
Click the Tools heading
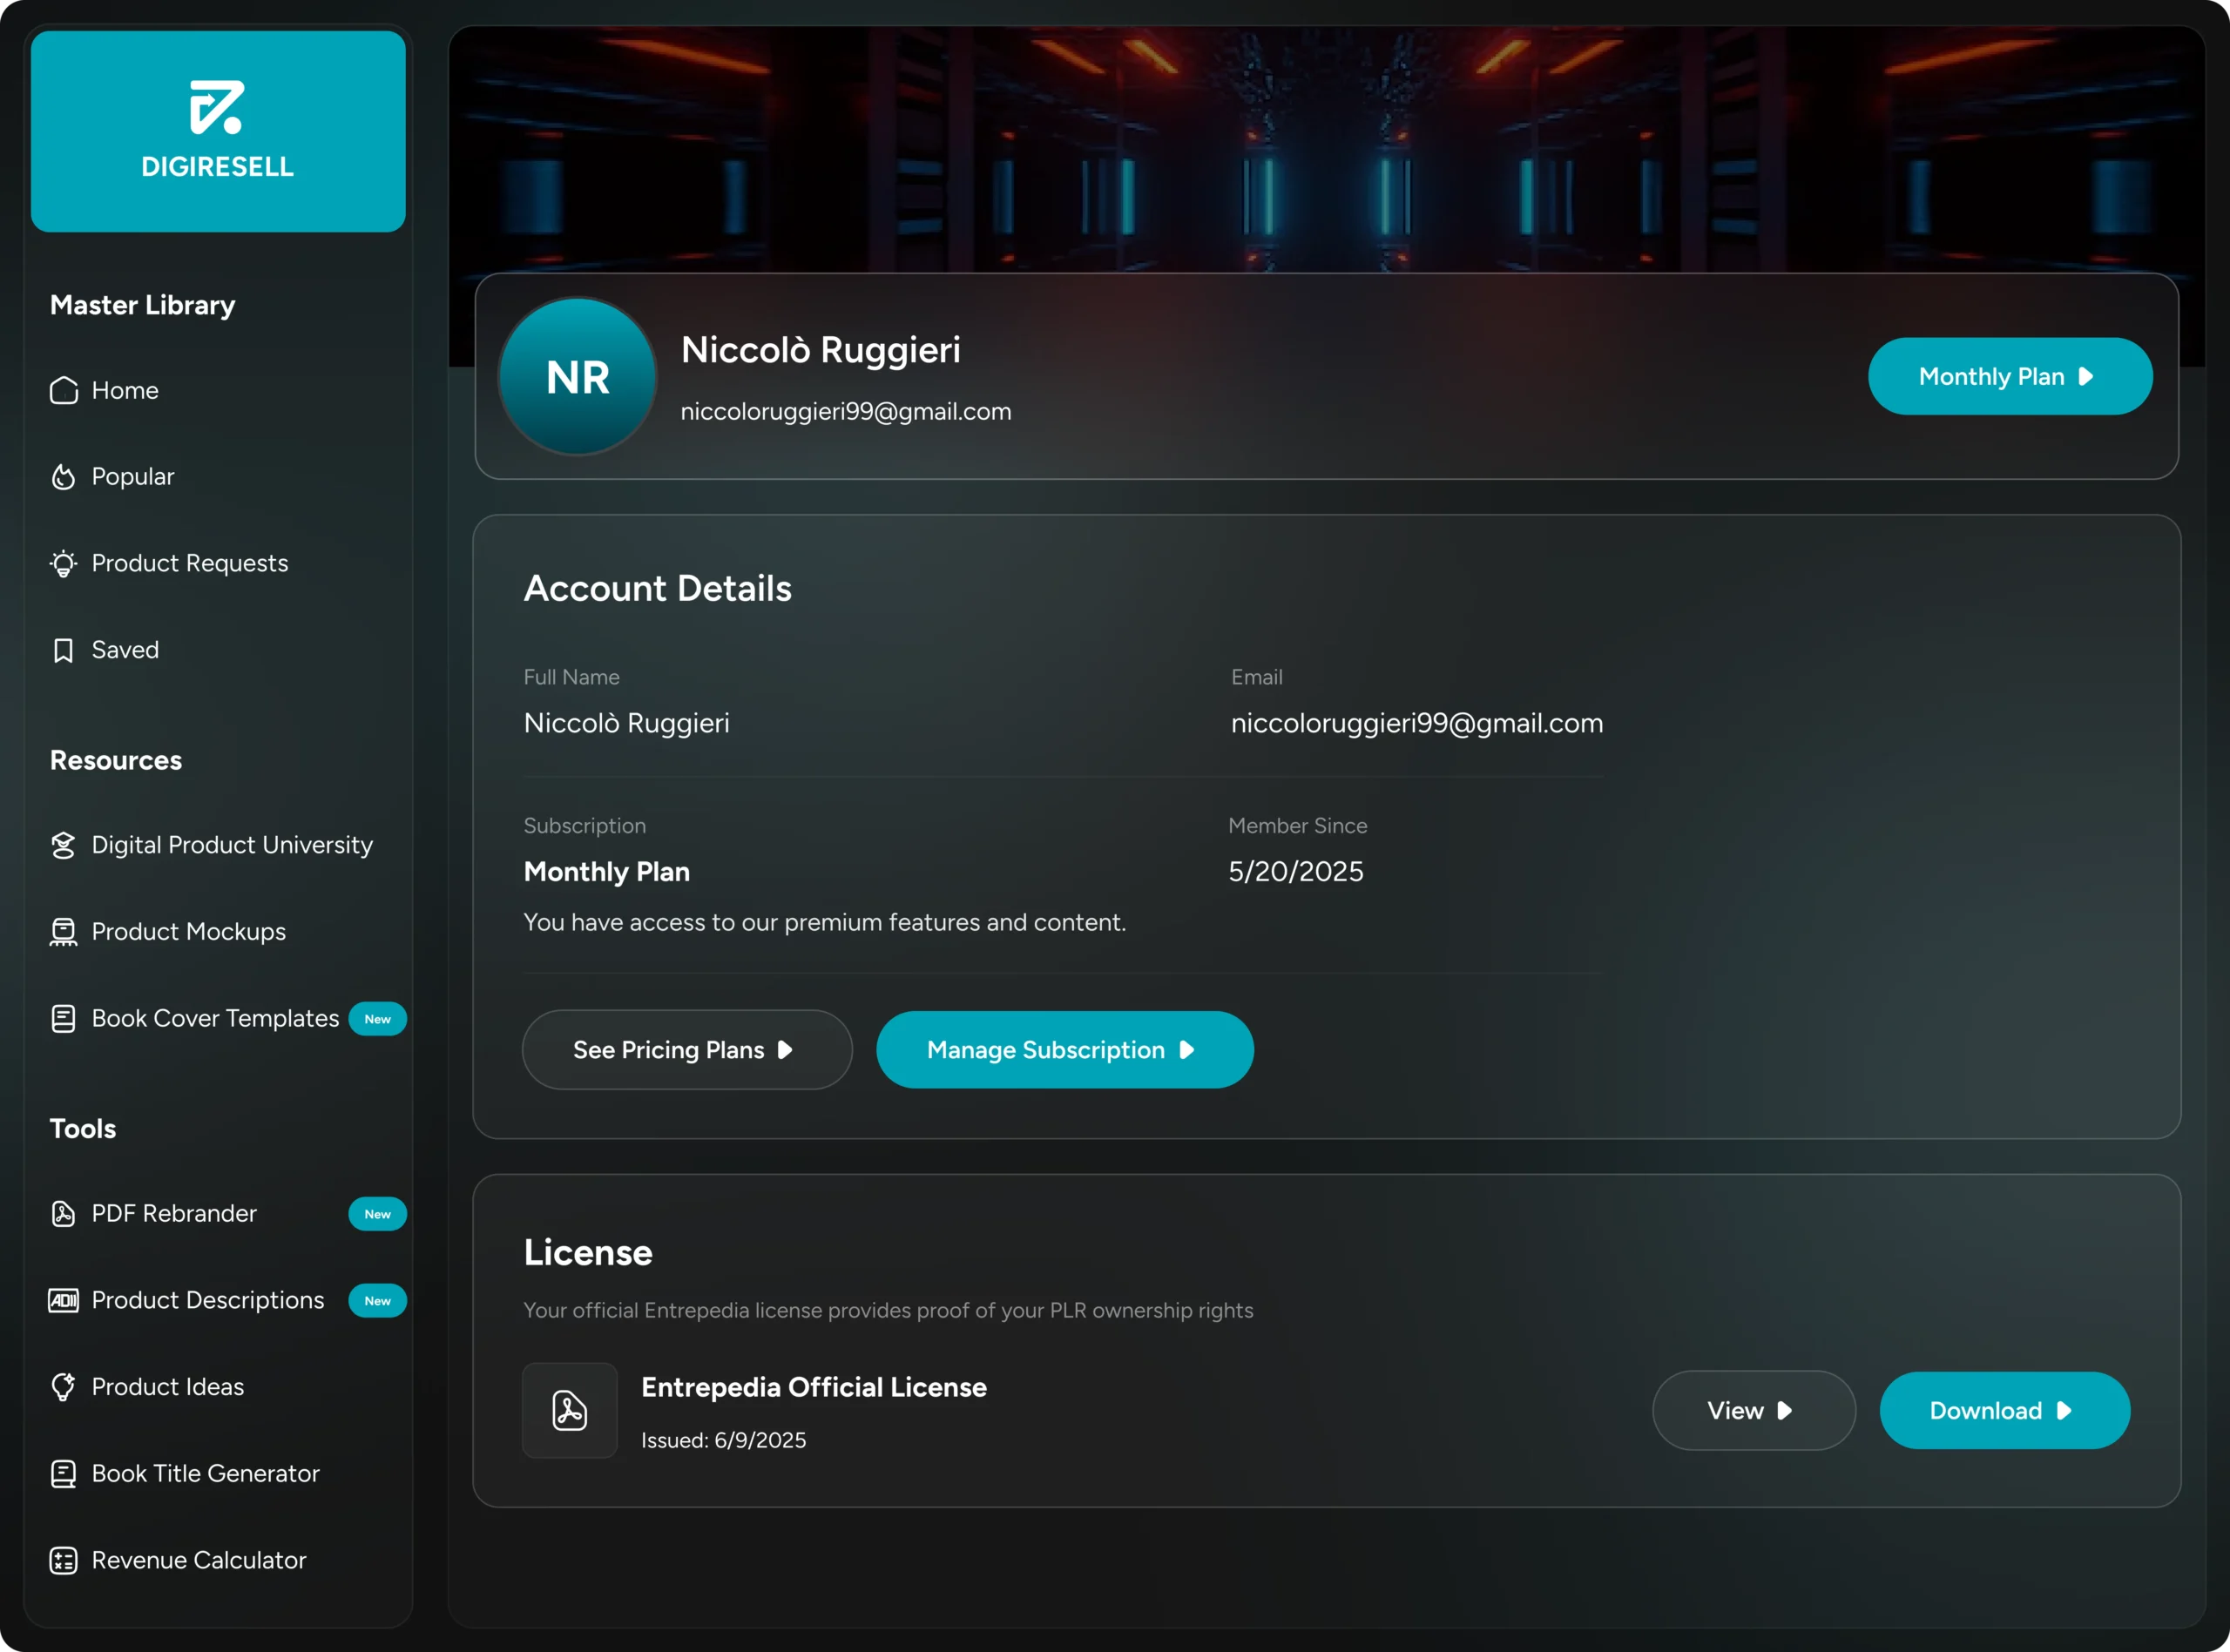(83, 1129)
